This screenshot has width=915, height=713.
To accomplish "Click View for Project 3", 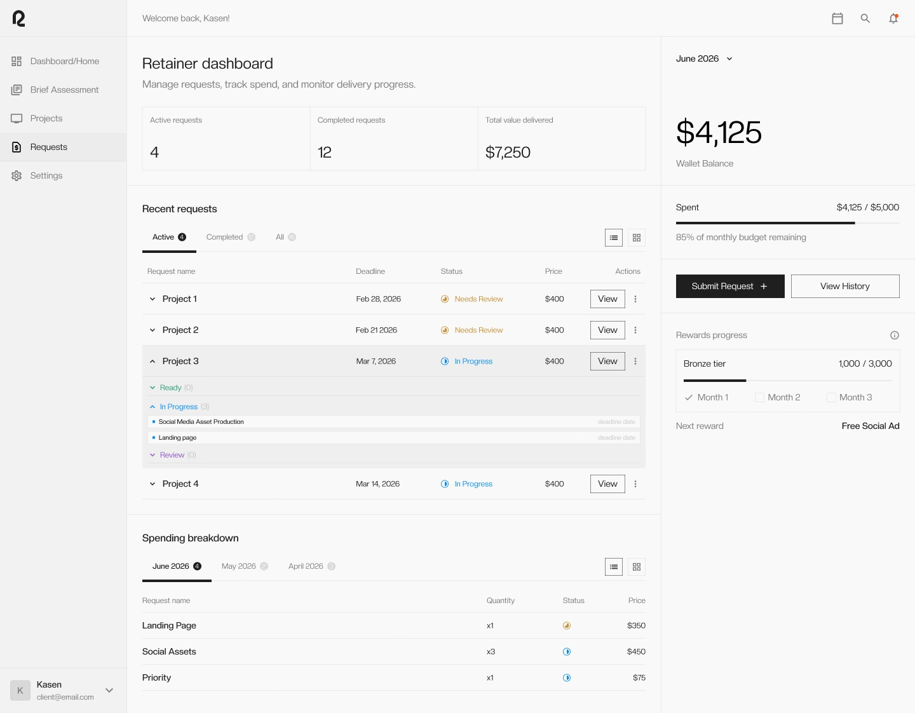I will (x=607, y=362).
